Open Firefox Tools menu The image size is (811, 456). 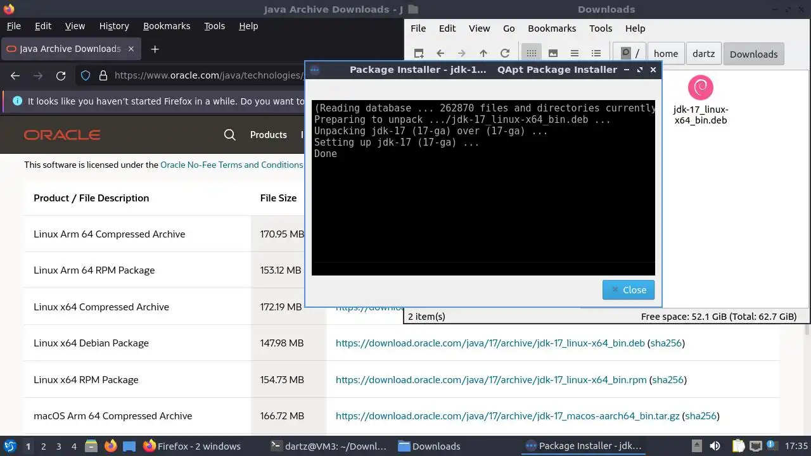(214, 26)
